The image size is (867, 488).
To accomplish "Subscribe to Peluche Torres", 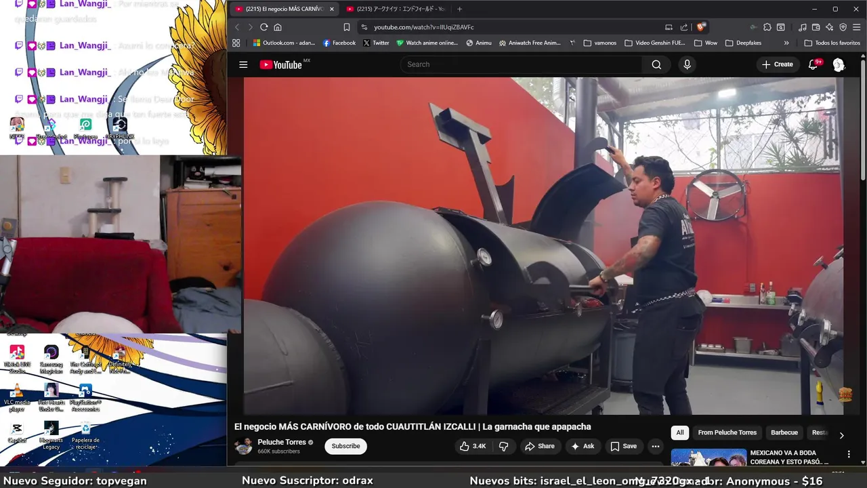I will click(345, 446).
